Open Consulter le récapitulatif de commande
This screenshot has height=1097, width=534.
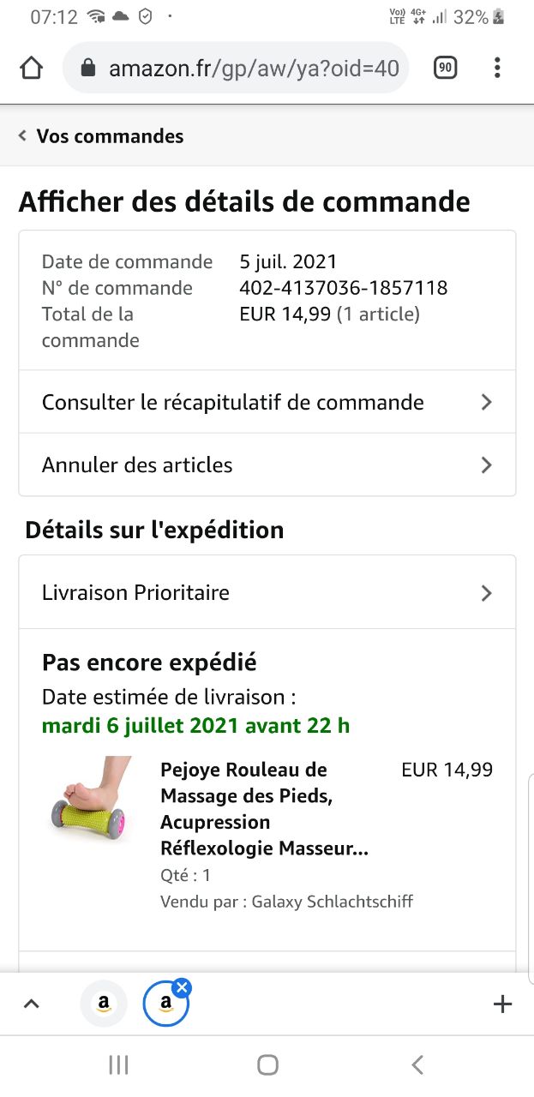[x=232, y=402]
